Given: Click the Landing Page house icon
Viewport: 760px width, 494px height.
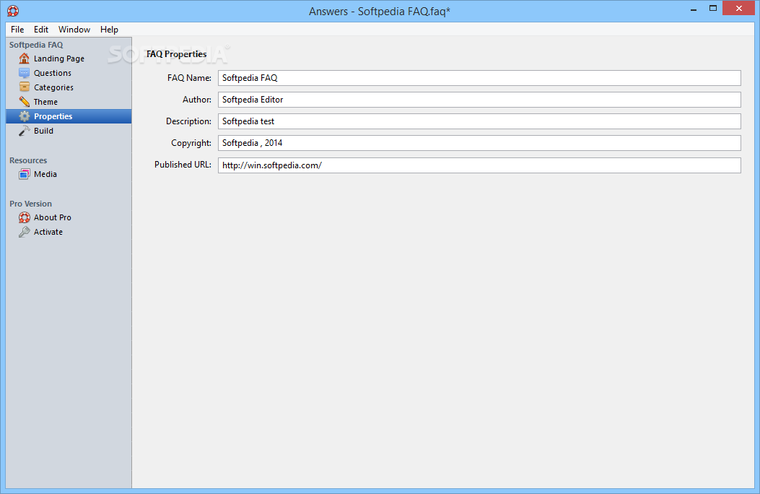Looking at the screenshot, I should click(25, 58).
